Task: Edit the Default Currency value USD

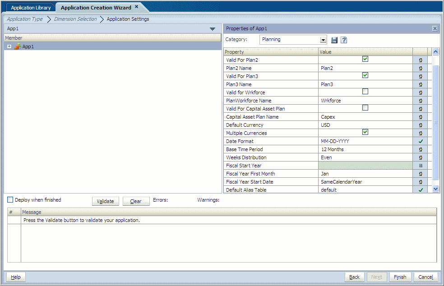Action: pyautogui.click(x=365, y=125)
